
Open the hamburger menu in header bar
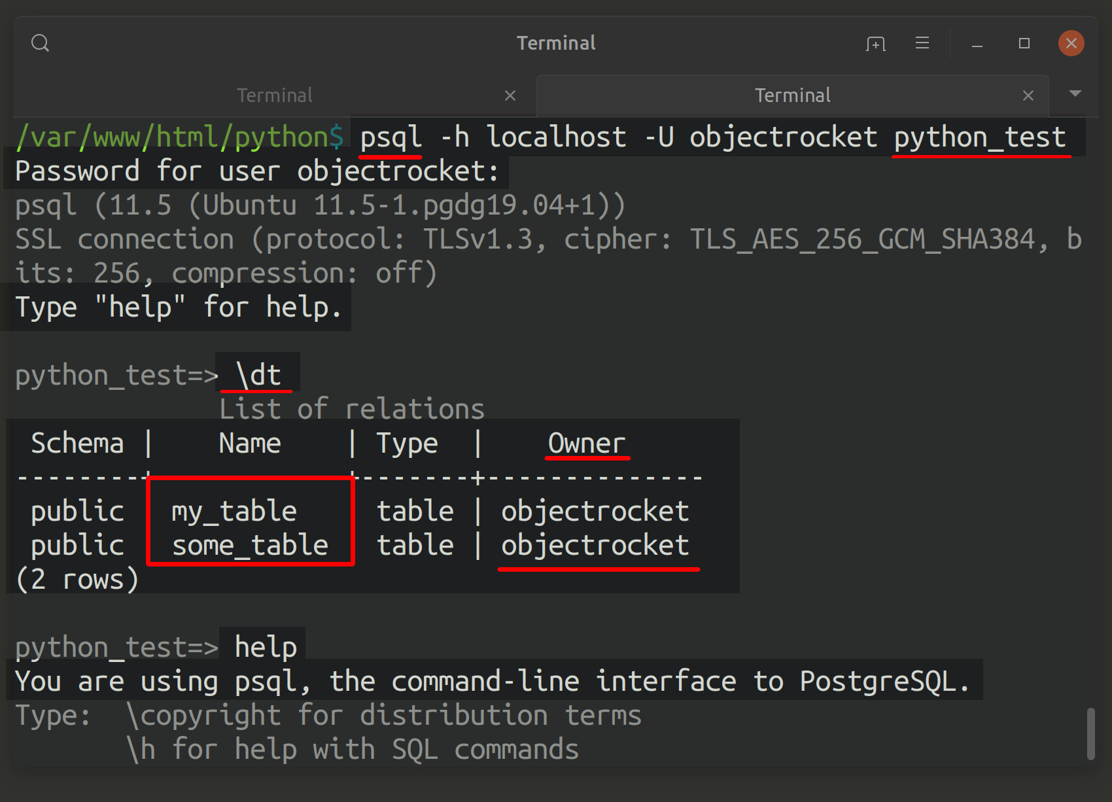point(922,43)
